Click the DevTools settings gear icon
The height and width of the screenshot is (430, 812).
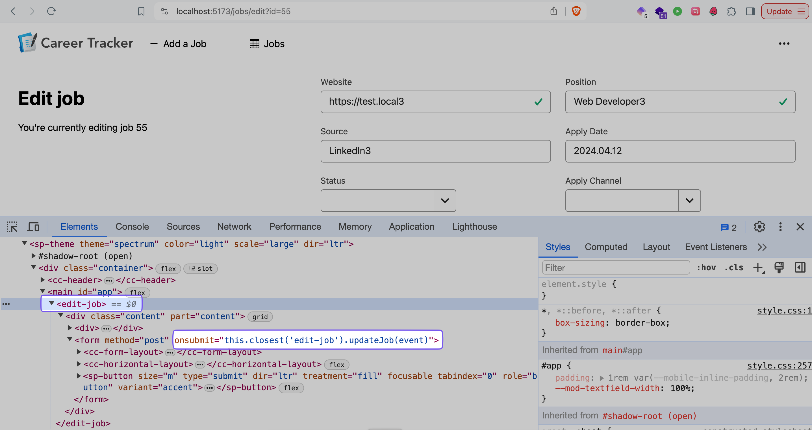coord(759,226)
